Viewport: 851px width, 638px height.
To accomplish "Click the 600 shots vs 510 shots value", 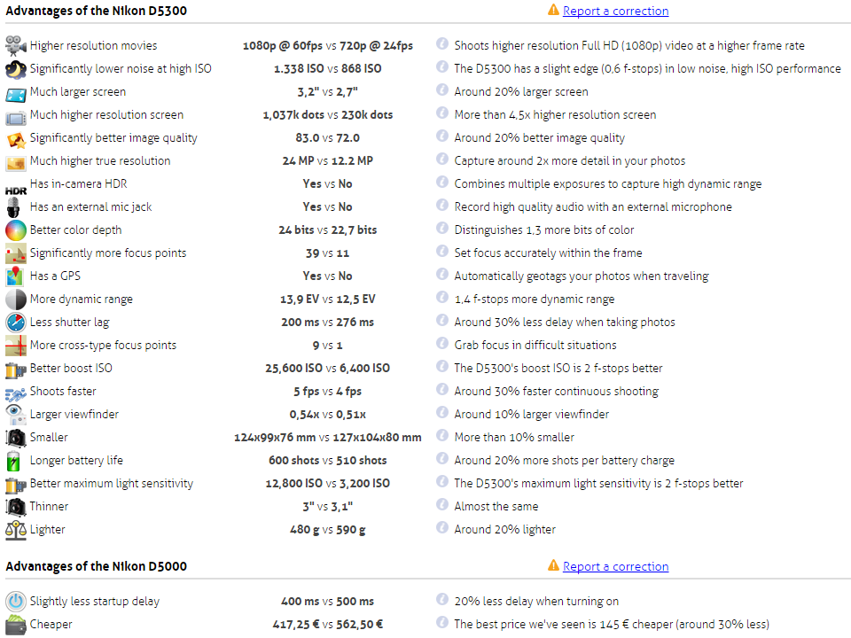I will tap(328, 461).
